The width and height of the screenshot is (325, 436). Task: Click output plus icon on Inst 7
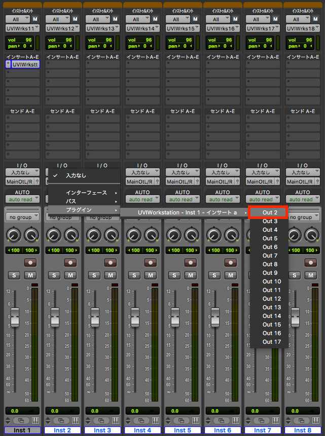tap(277, 181)
